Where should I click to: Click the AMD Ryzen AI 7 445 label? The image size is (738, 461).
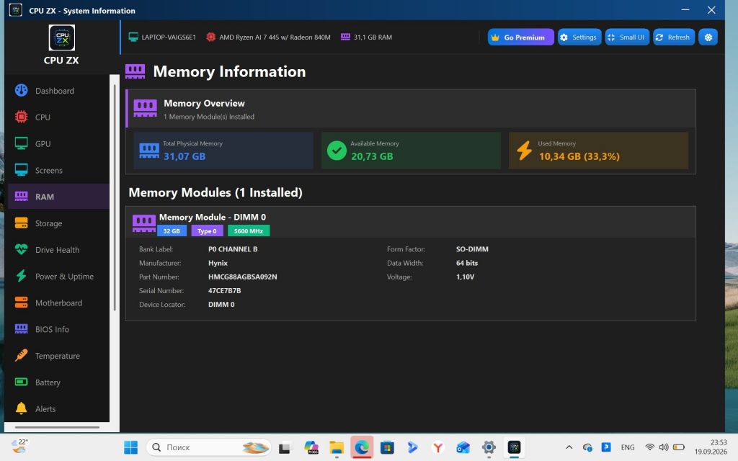[275, 37]
